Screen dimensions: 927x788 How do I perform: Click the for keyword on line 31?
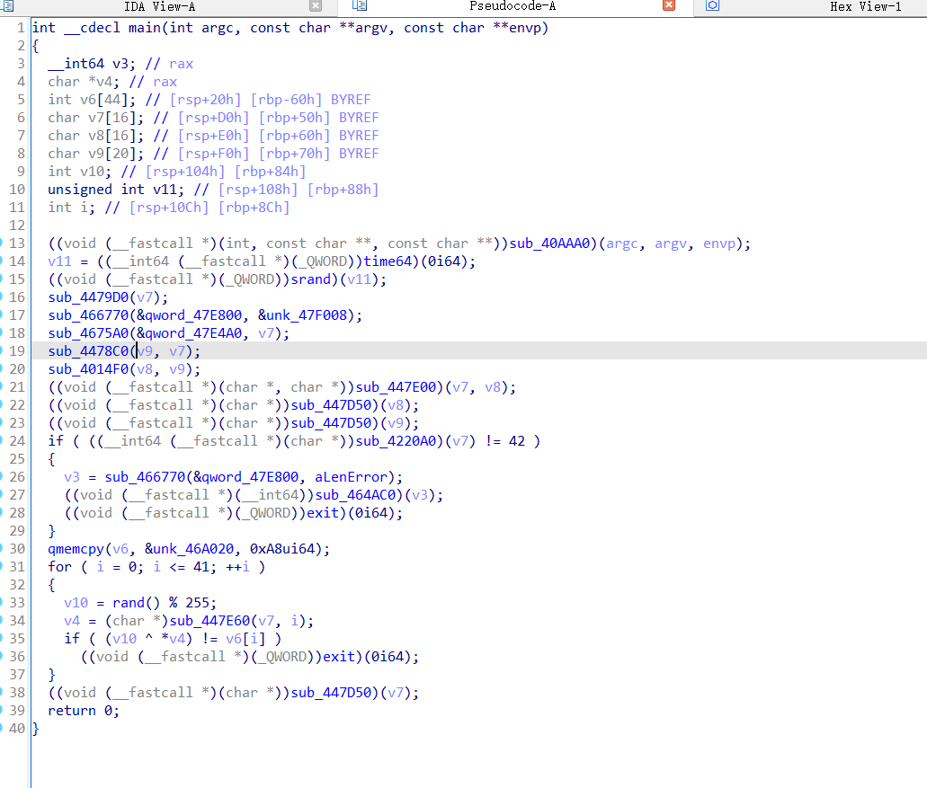(x=59, y=566)
